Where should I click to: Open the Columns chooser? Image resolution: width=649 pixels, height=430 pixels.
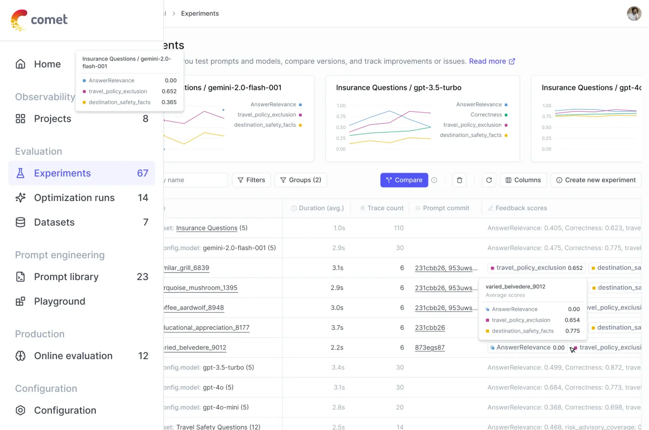(523, 180)
